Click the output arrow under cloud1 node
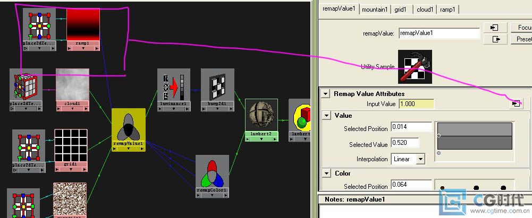This screenshot has width=532, height=218. tap(86, 109)
